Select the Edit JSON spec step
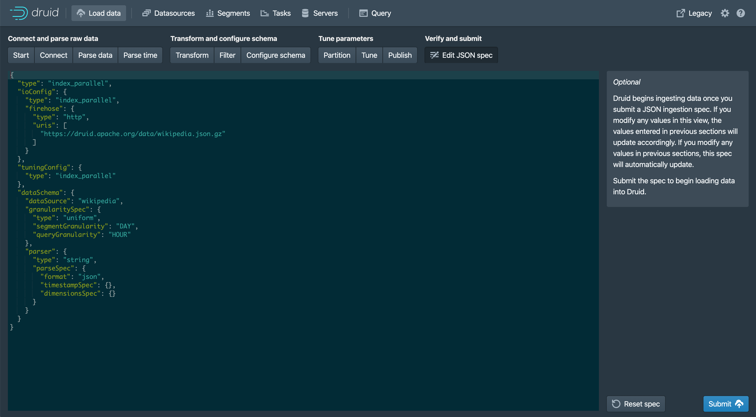The width and height of the screenshot is (756, 417). (x=461, y=55)
